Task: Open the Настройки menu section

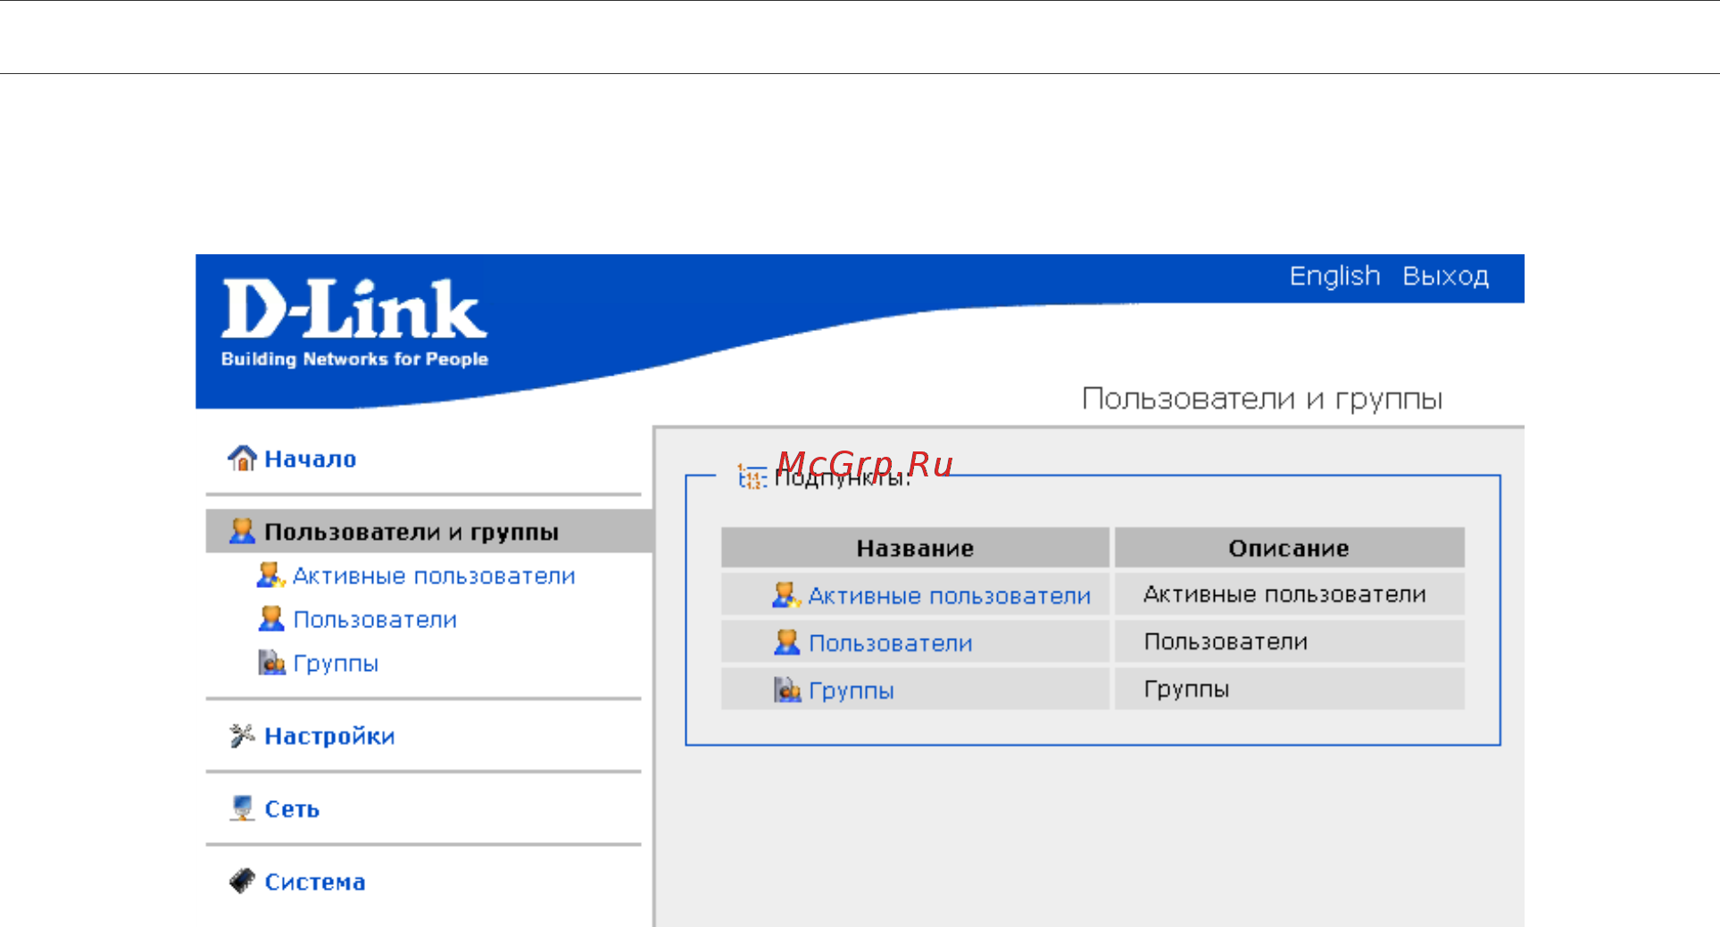Action: point(329,736)
